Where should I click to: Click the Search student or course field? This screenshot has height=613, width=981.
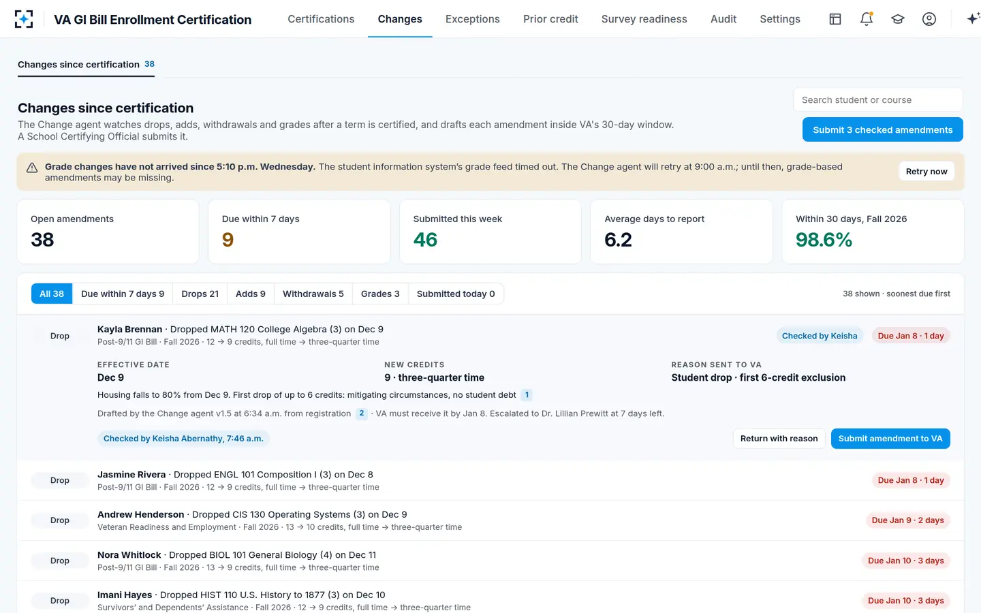[877, 99]
